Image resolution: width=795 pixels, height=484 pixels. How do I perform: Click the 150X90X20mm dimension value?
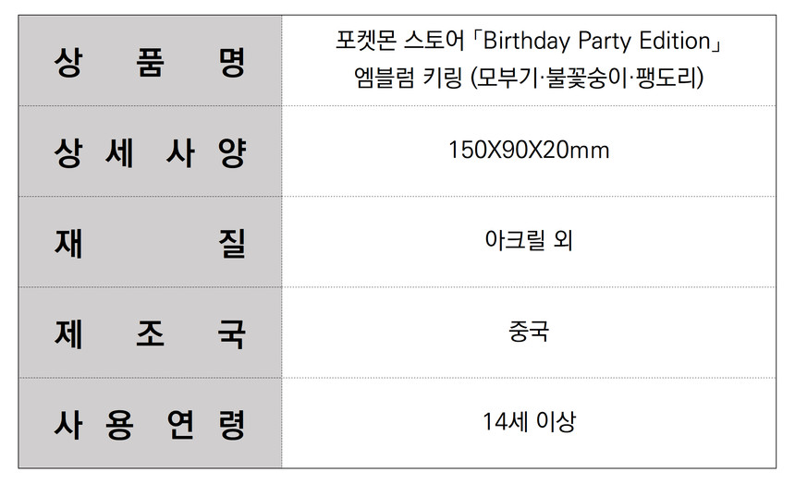click(x=529, y=151)
